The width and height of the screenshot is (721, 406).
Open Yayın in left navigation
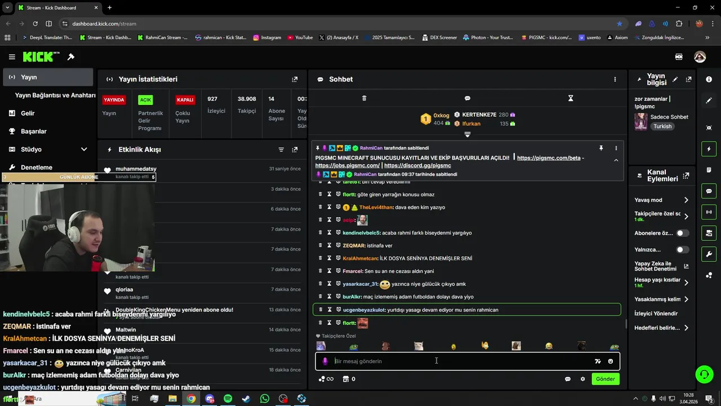pyautogui.click(x=48, y=77)
